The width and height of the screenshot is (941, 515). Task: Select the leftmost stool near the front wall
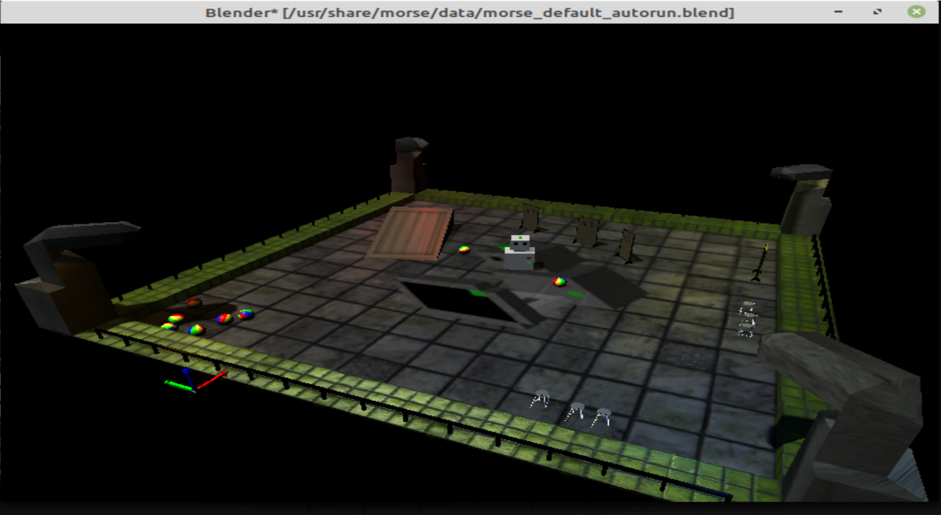click(x=540, y=399)
